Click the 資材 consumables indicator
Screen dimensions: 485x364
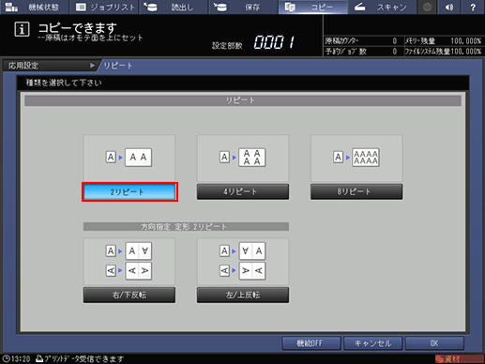[x=459, y=358]
